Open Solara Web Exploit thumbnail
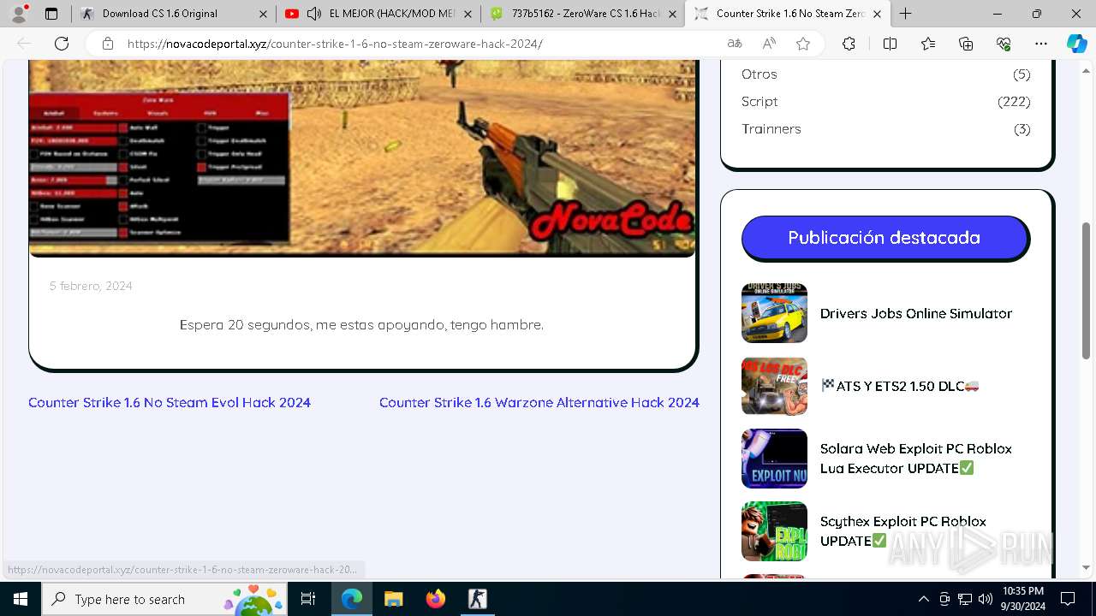 coord(774,459)
